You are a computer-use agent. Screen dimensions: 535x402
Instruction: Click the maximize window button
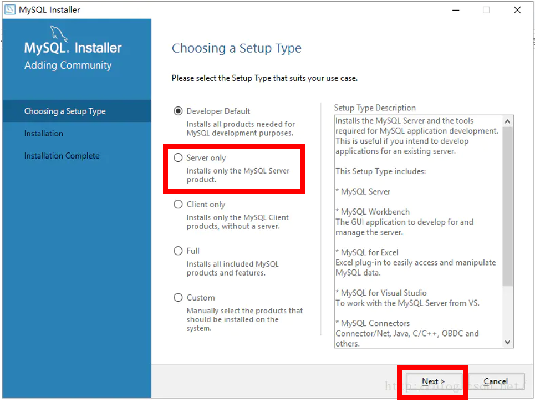coord(486,10)
